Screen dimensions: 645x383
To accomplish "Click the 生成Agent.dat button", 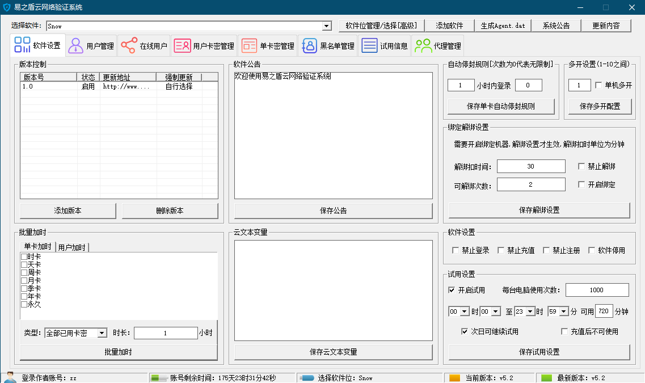I will click(x=503, y=26).
